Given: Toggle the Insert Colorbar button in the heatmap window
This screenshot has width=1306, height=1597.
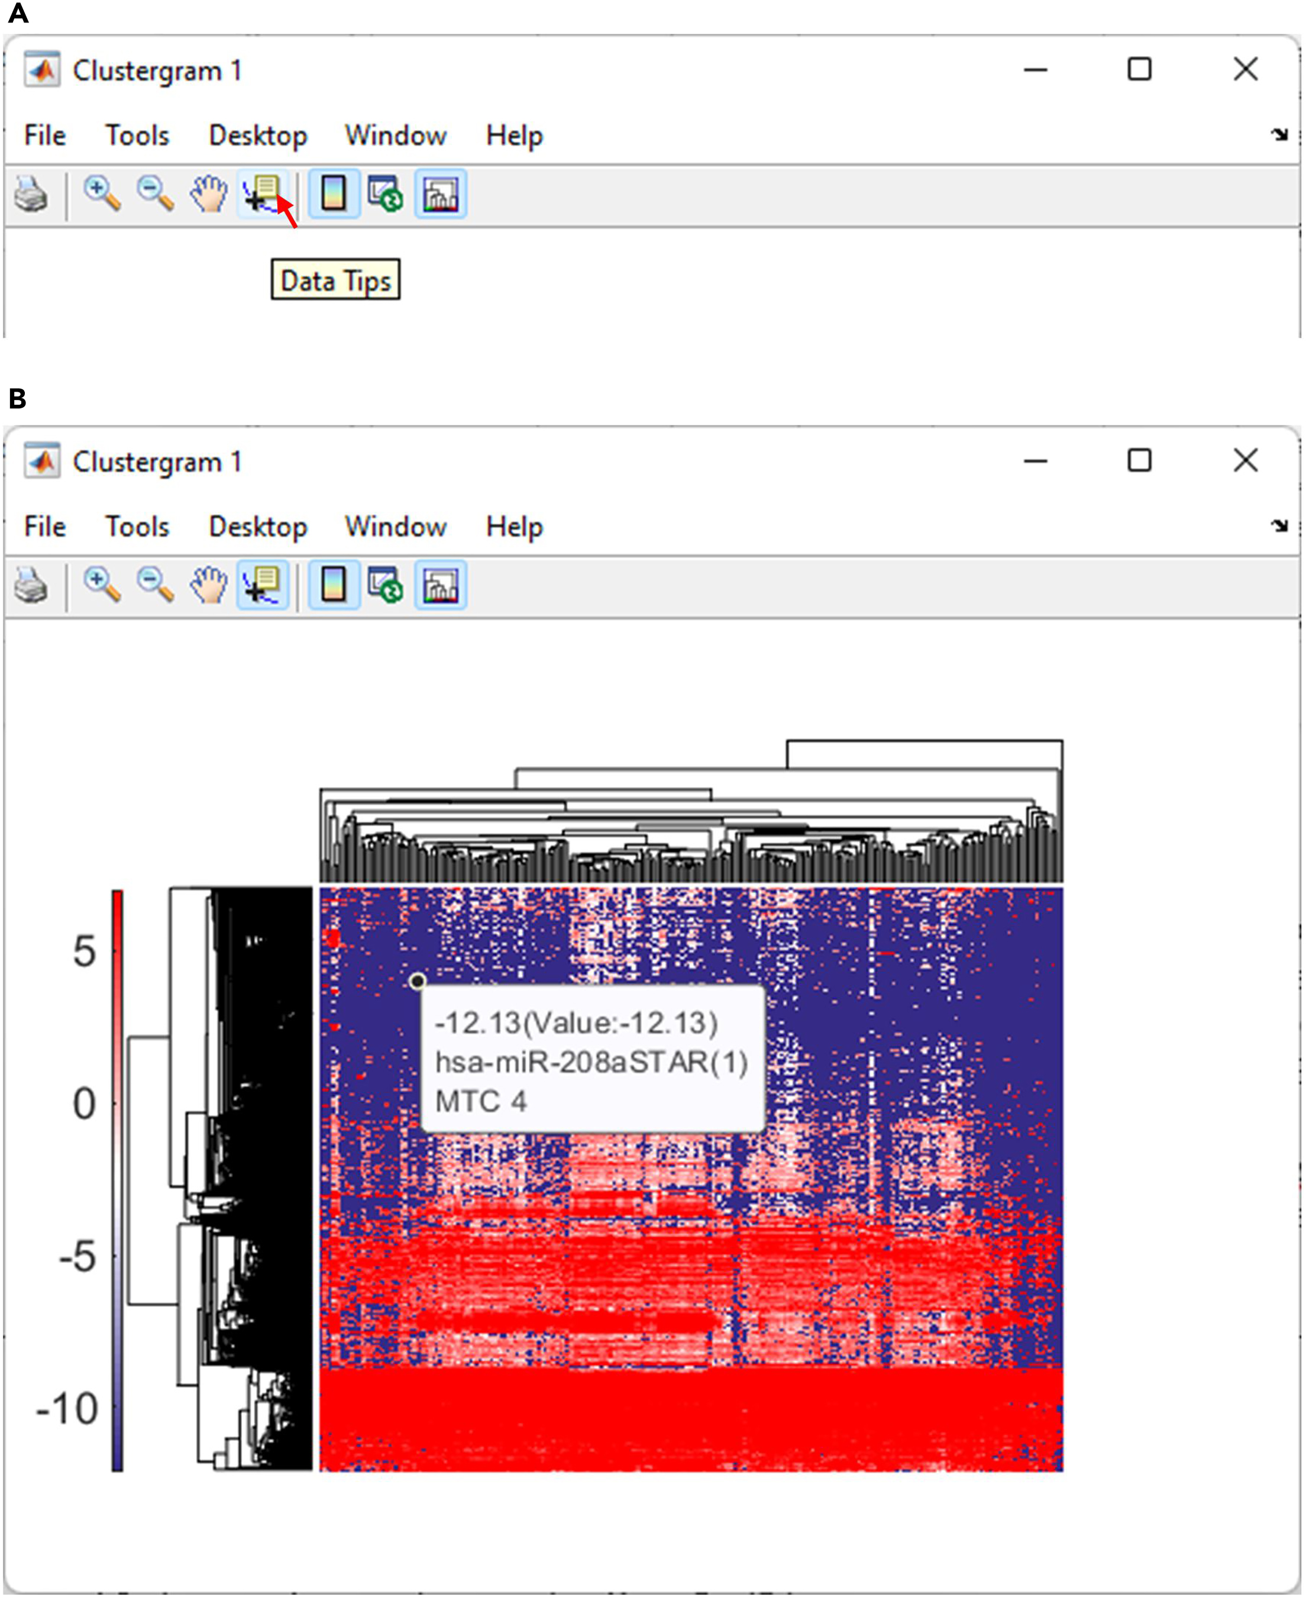Looking at the screenshot, I should pos(333,585).
